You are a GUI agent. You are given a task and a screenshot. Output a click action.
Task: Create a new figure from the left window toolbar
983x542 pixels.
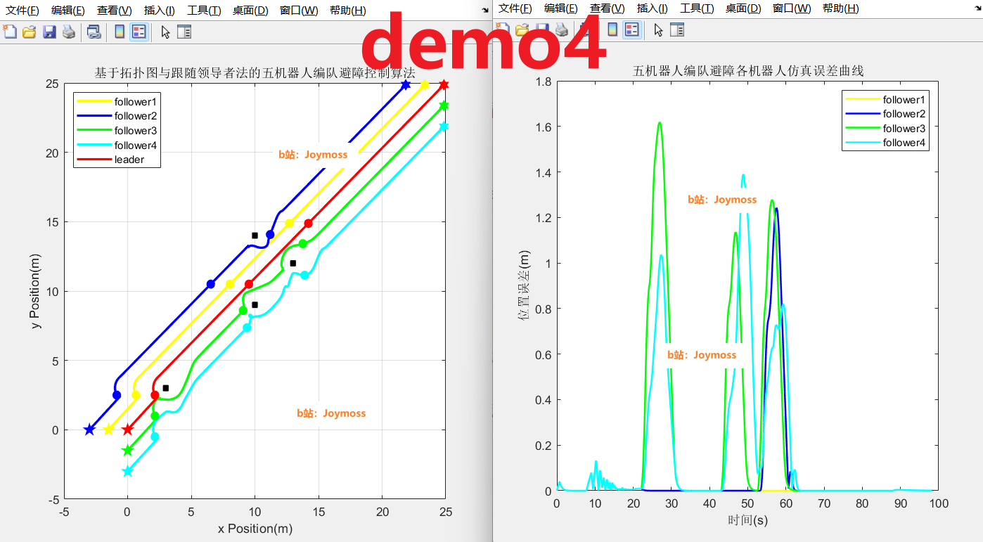(x=10, y=32)
